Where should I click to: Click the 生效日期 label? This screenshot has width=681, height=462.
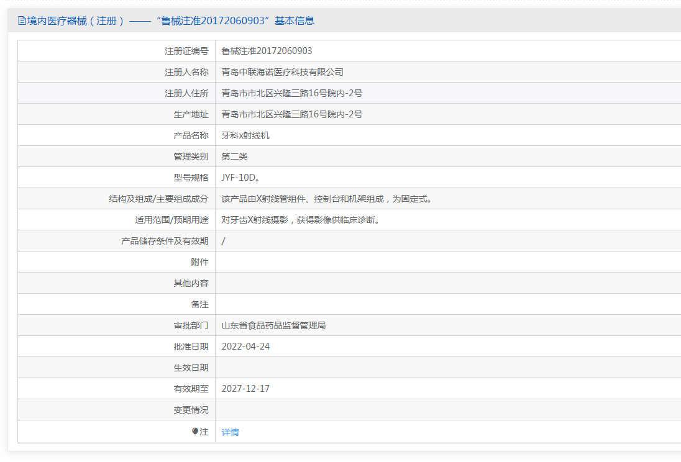pos(191,368)
